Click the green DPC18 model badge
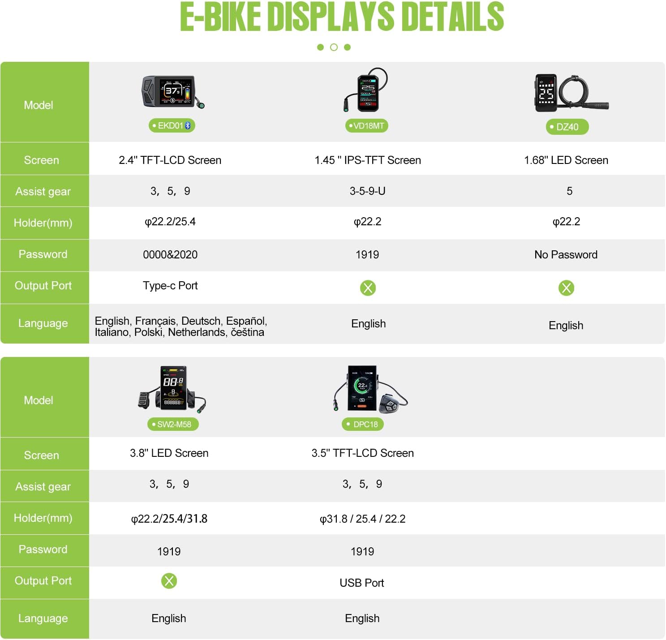The height and width of the screenshot is (640, 666). [362, 424]
